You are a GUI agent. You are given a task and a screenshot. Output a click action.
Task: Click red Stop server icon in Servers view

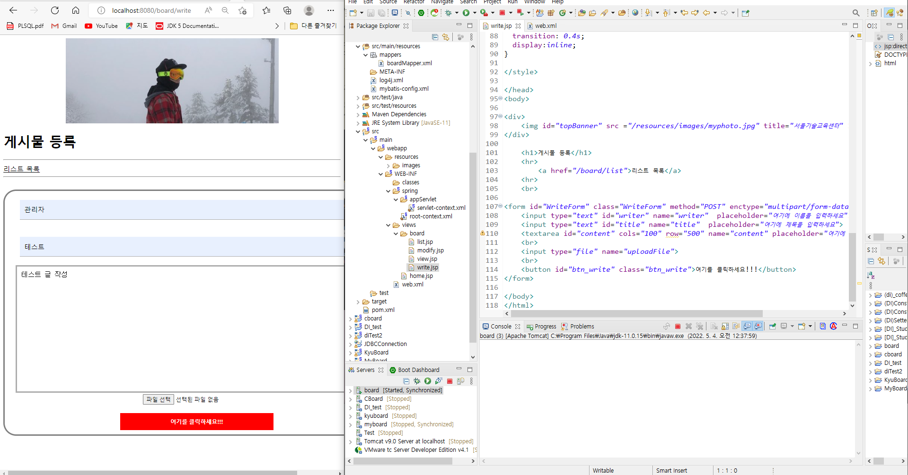[450, 381]
